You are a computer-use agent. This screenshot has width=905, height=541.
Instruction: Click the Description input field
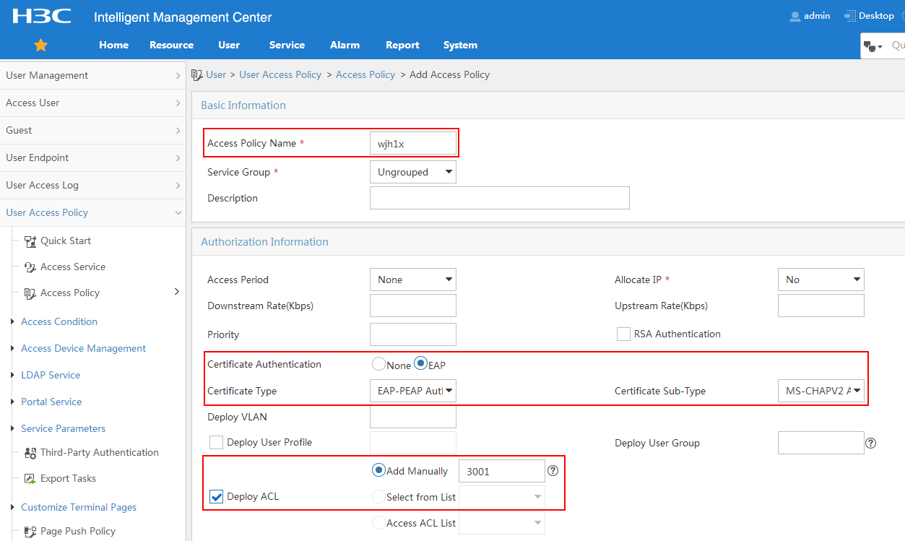coord(500,198)
